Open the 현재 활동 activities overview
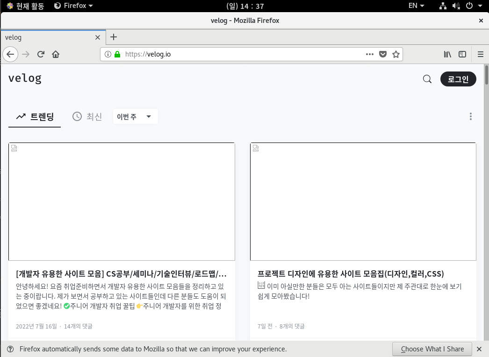The width and height of the screenshot is (489, 357). 25,6
